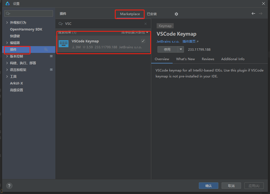Image resolution: width=270 pixels, height=194 pixels.
Task: Uncheck the VSCode Keymap plugin checkbox
Action: pos(143,41)
